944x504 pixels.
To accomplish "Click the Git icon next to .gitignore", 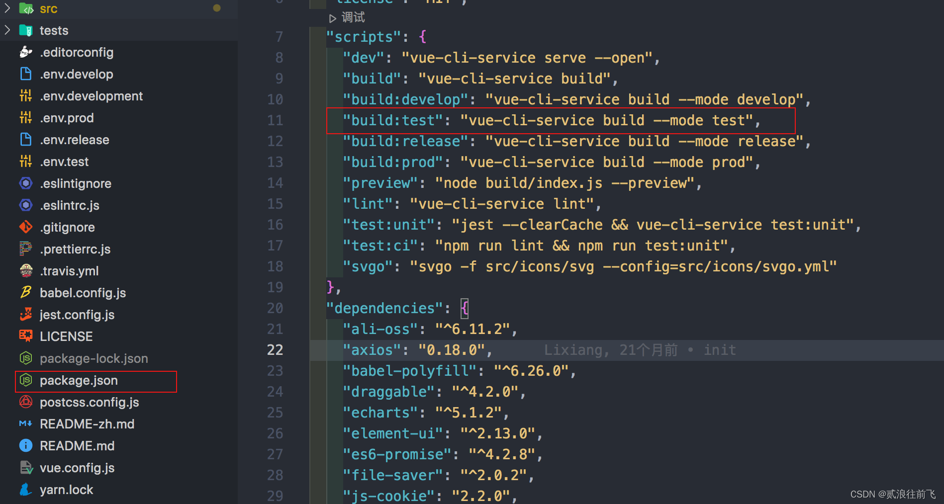I will (x=25, y=227).
